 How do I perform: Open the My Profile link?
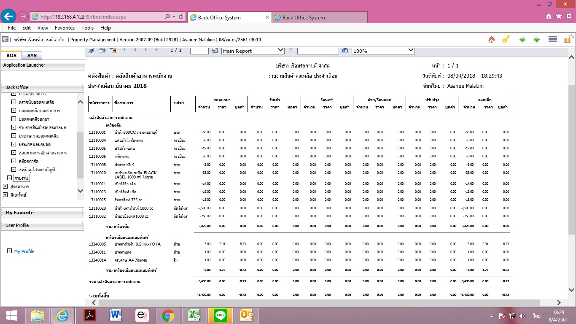24,251
